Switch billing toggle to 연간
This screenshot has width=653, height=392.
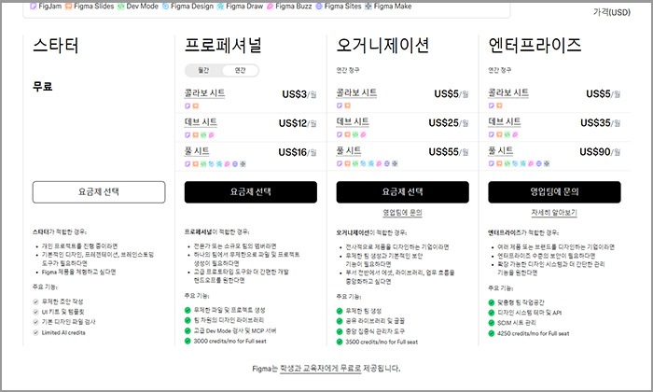pyautogui.click(x=241, y=70)
